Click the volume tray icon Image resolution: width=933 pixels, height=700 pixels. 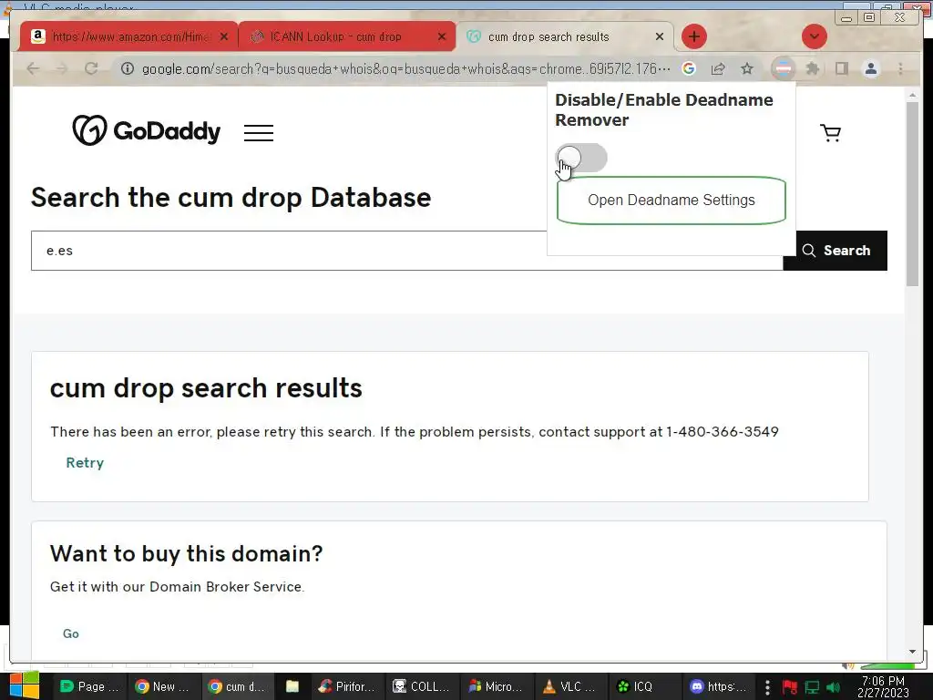[833, 687]
